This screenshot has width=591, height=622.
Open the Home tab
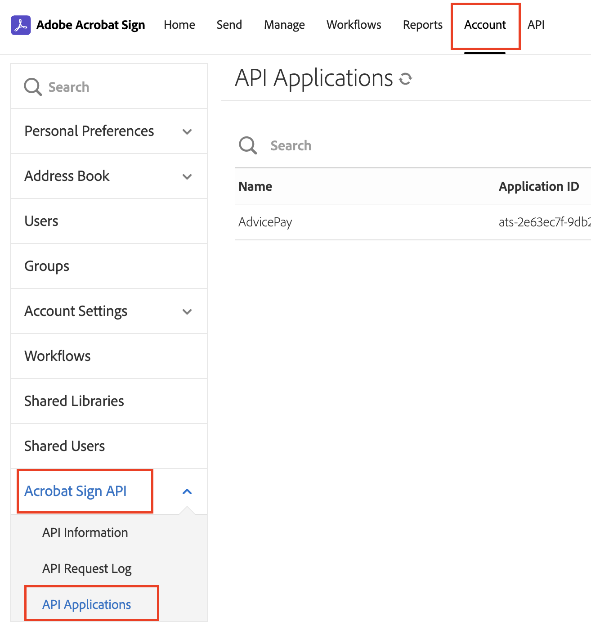(179, 25)
